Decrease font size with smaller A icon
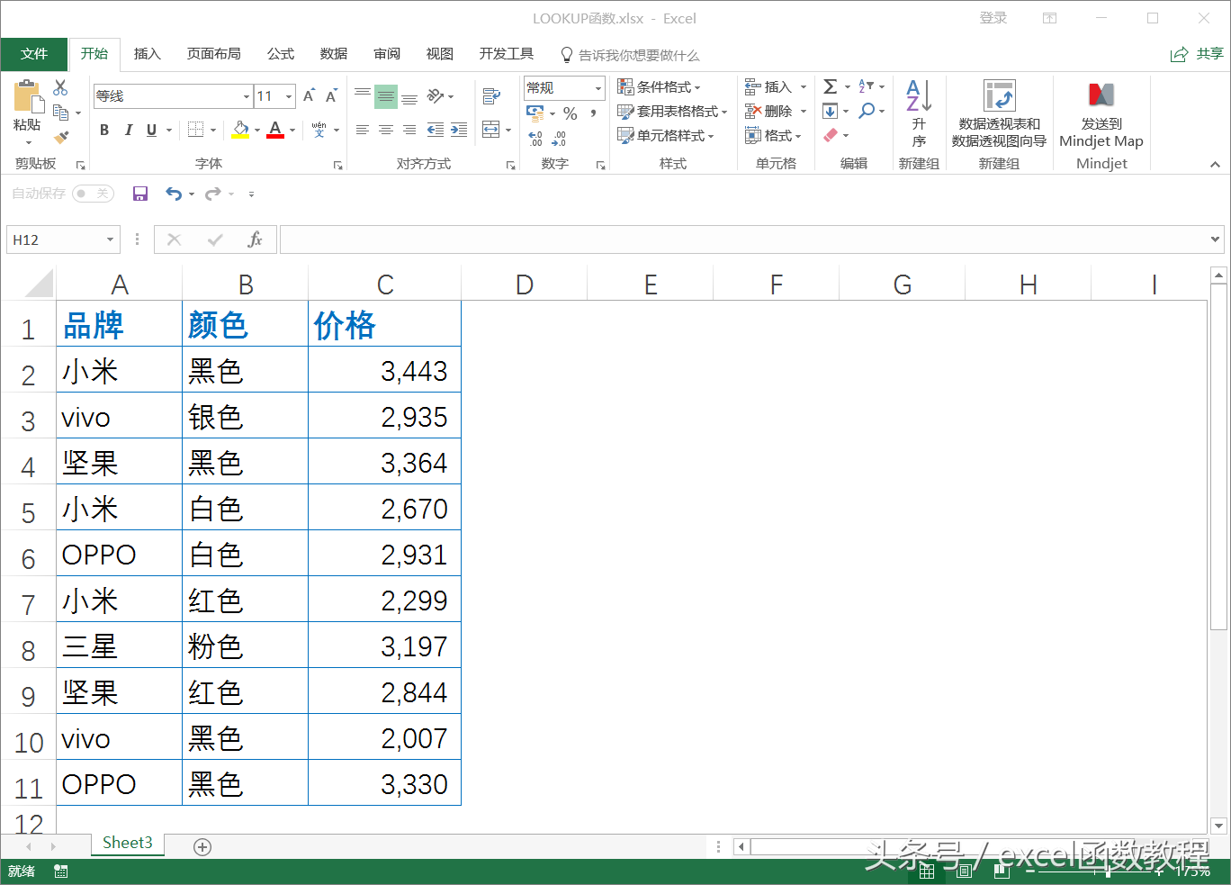1231x885 pixels. click(331, 95)
